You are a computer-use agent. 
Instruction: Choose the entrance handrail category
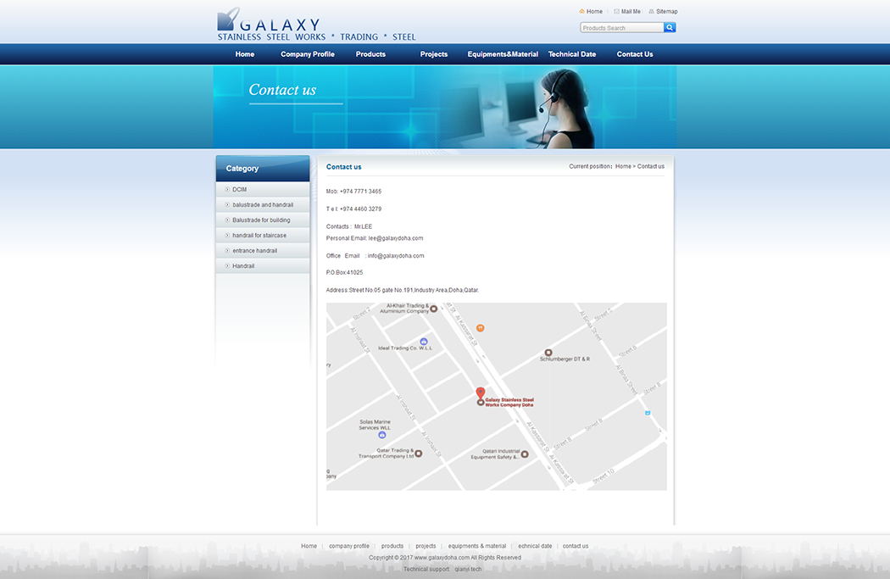point(254,251)
